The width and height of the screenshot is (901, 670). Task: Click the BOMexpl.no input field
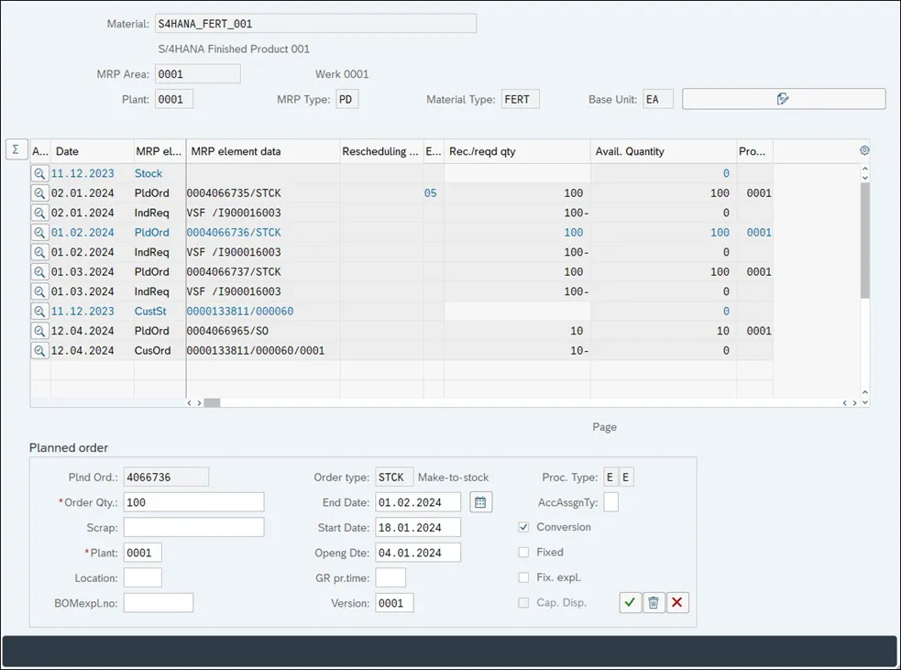tap(158, 603)
